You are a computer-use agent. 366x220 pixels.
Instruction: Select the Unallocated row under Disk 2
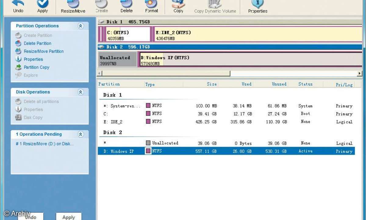[x=226, y=143]
